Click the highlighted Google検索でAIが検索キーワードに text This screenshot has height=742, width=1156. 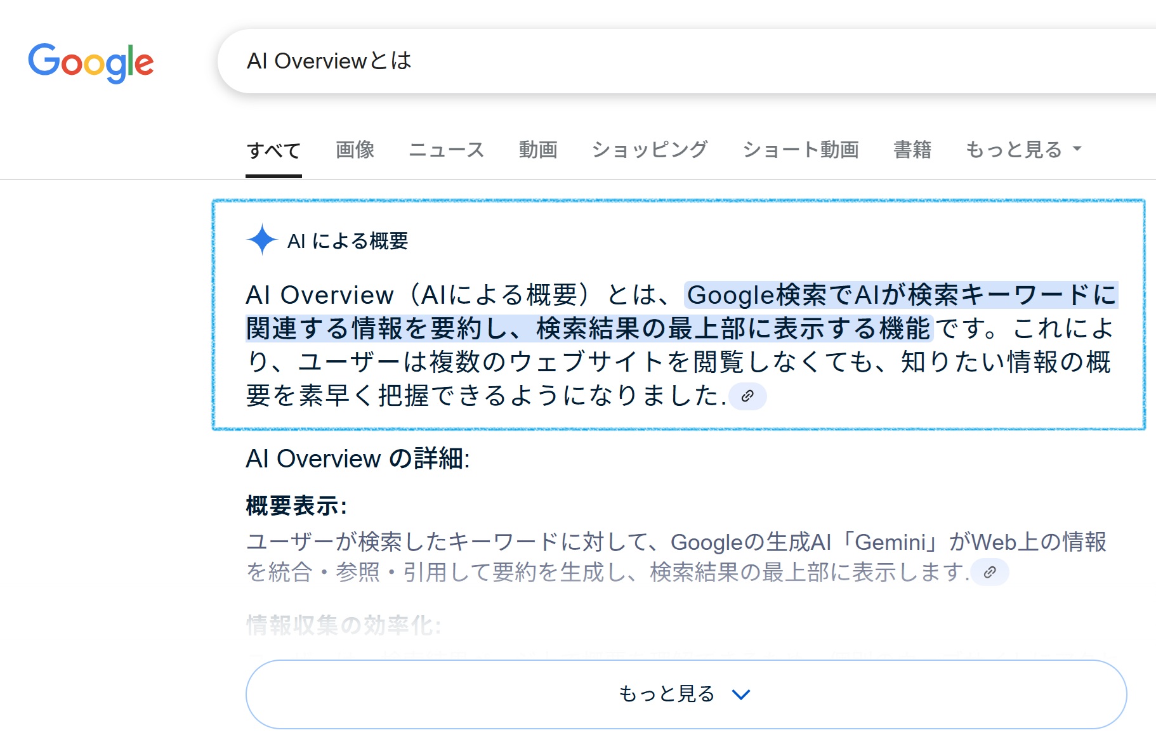902,295
